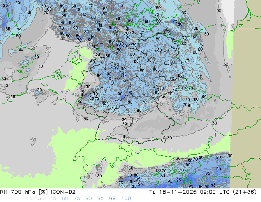This screenshot has width=261, height=202.
Task: Select the "ICON-D2" model label
Action: tap(63, 192)
